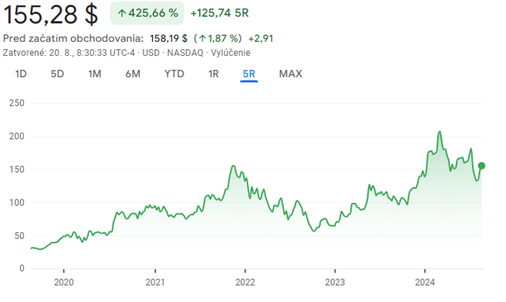Click the green endpoint dot on chart
Viewport: 506px width, 302px height.
(x=482, y=166)
